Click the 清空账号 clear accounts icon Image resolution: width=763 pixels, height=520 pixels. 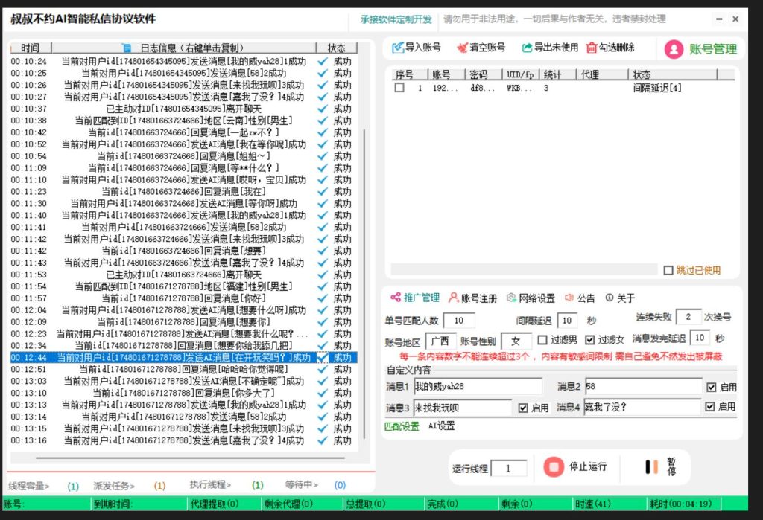click(462, 48)
